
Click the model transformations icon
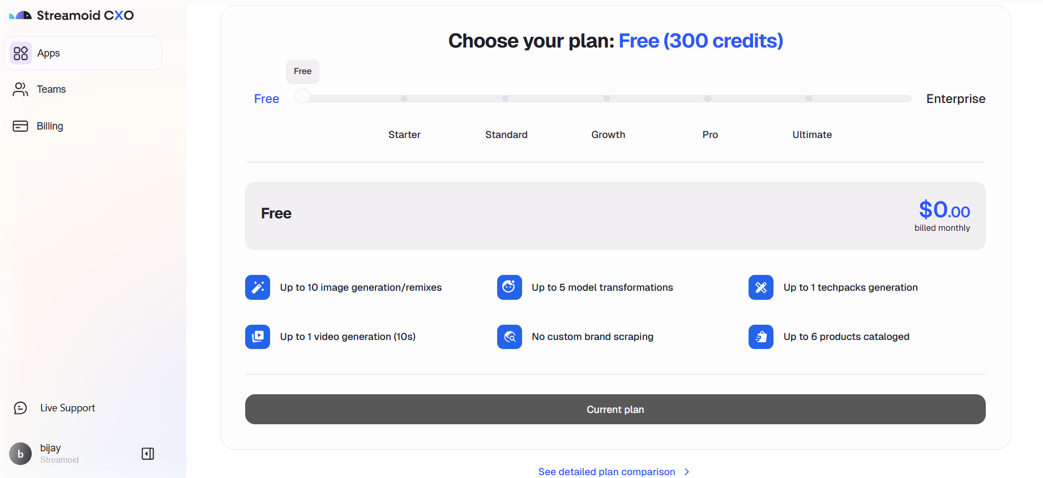pos(509,287)
